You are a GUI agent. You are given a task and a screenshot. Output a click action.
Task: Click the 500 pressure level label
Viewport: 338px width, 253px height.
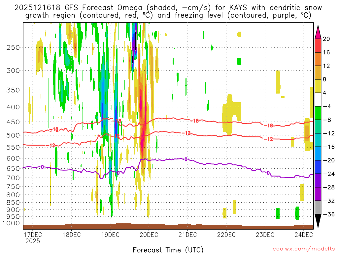[x=13, y=135]
